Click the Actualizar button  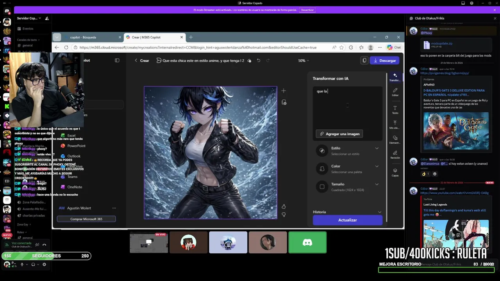coord(347,220)
